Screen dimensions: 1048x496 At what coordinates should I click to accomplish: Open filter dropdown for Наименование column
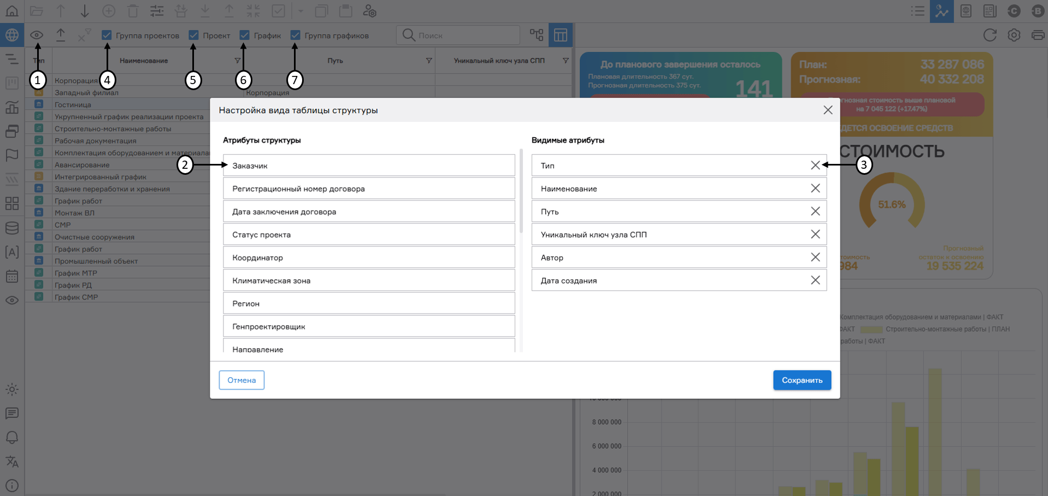[x=237, y=61]
